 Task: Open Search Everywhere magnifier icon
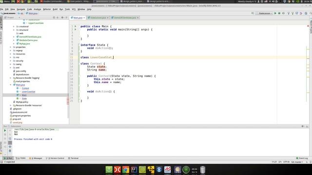(x=311, y=13)
